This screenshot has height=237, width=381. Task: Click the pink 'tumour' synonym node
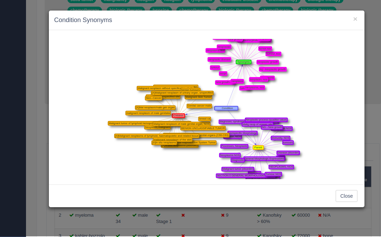tap(215, 68)
